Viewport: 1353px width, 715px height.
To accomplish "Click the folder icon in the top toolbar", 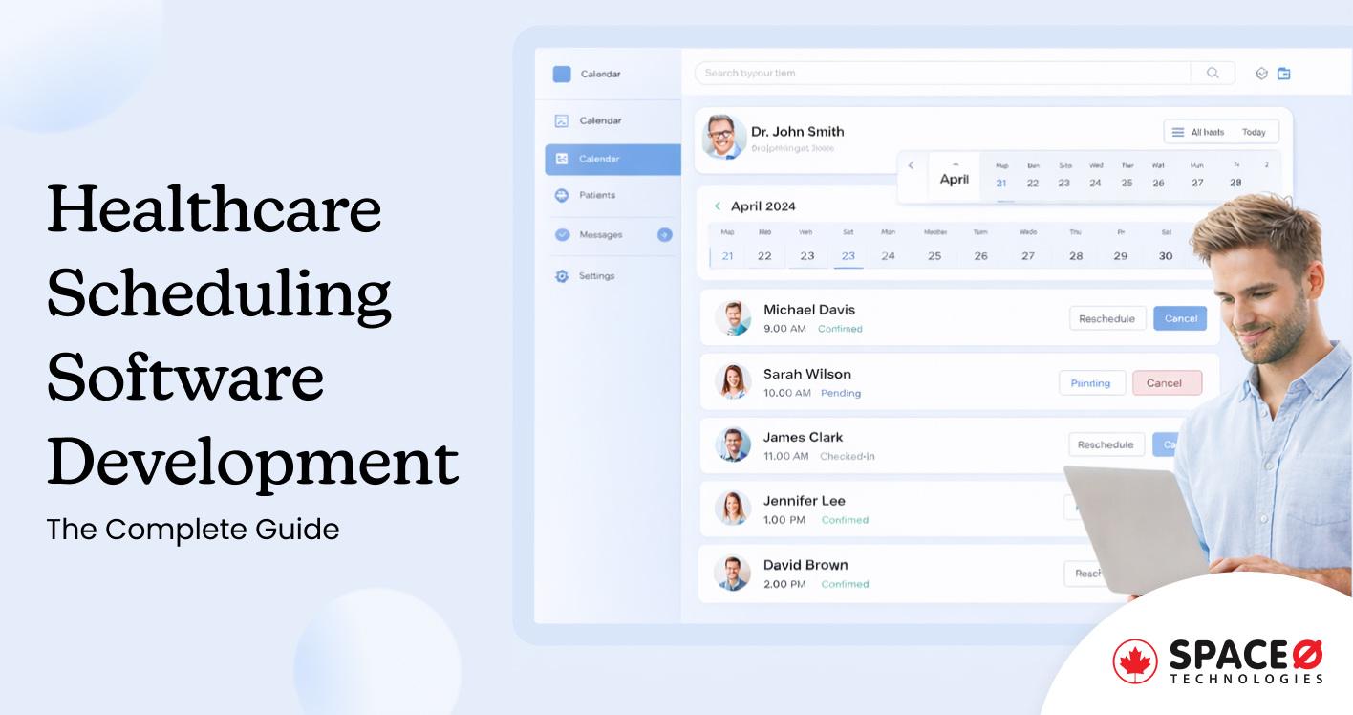I will 1283,73.
